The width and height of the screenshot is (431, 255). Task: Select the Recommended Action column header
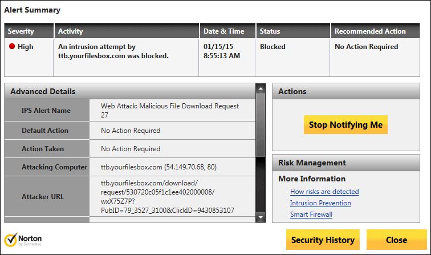tap(375, 31)
